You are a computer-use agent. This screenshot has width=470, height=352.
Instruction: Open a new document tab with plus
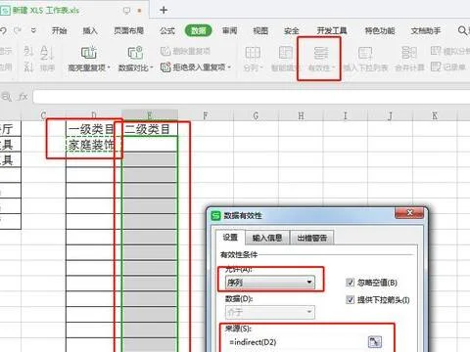164,10
